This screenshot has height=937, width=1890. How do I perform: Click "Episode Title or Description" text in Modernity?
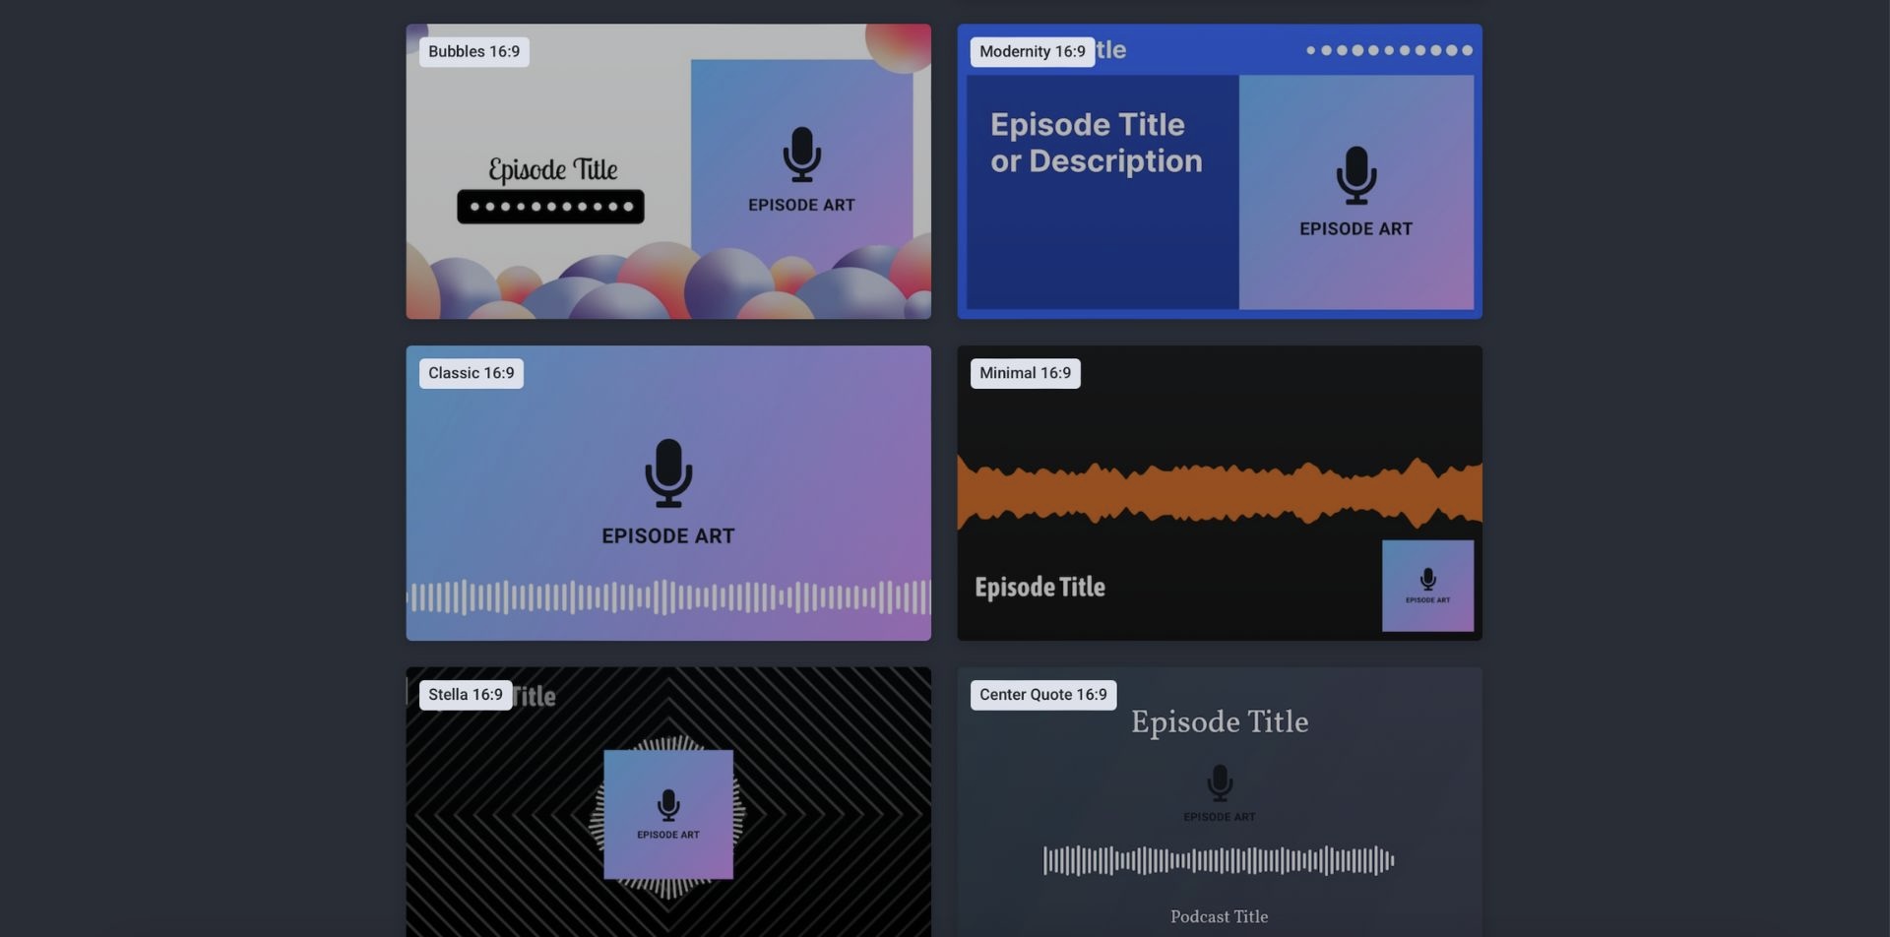click(x=1097, y=143)
